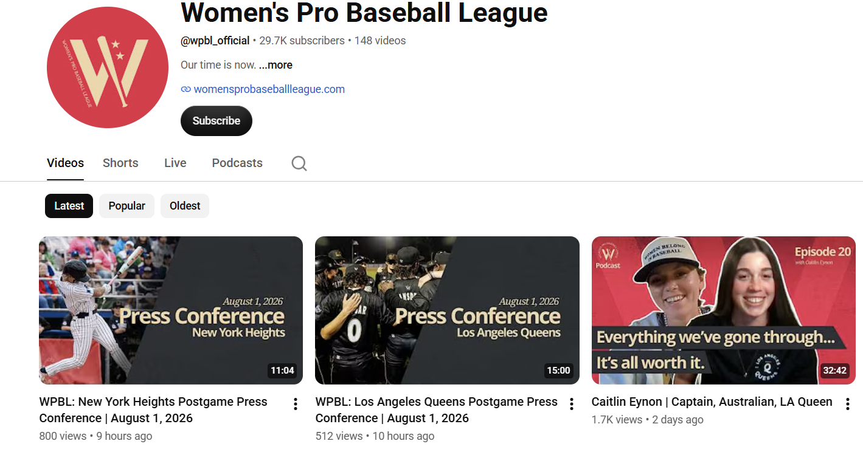Search the channel with the magnifier icon
The width and height of the screenshot is (863, 455).
point(299,163)
